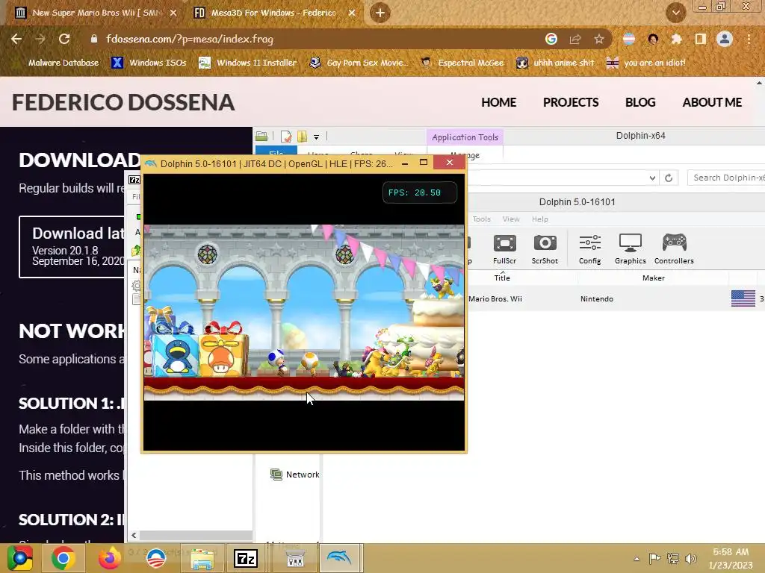Click the Download latest Version 20.1.8 button

tap(72, 246)
